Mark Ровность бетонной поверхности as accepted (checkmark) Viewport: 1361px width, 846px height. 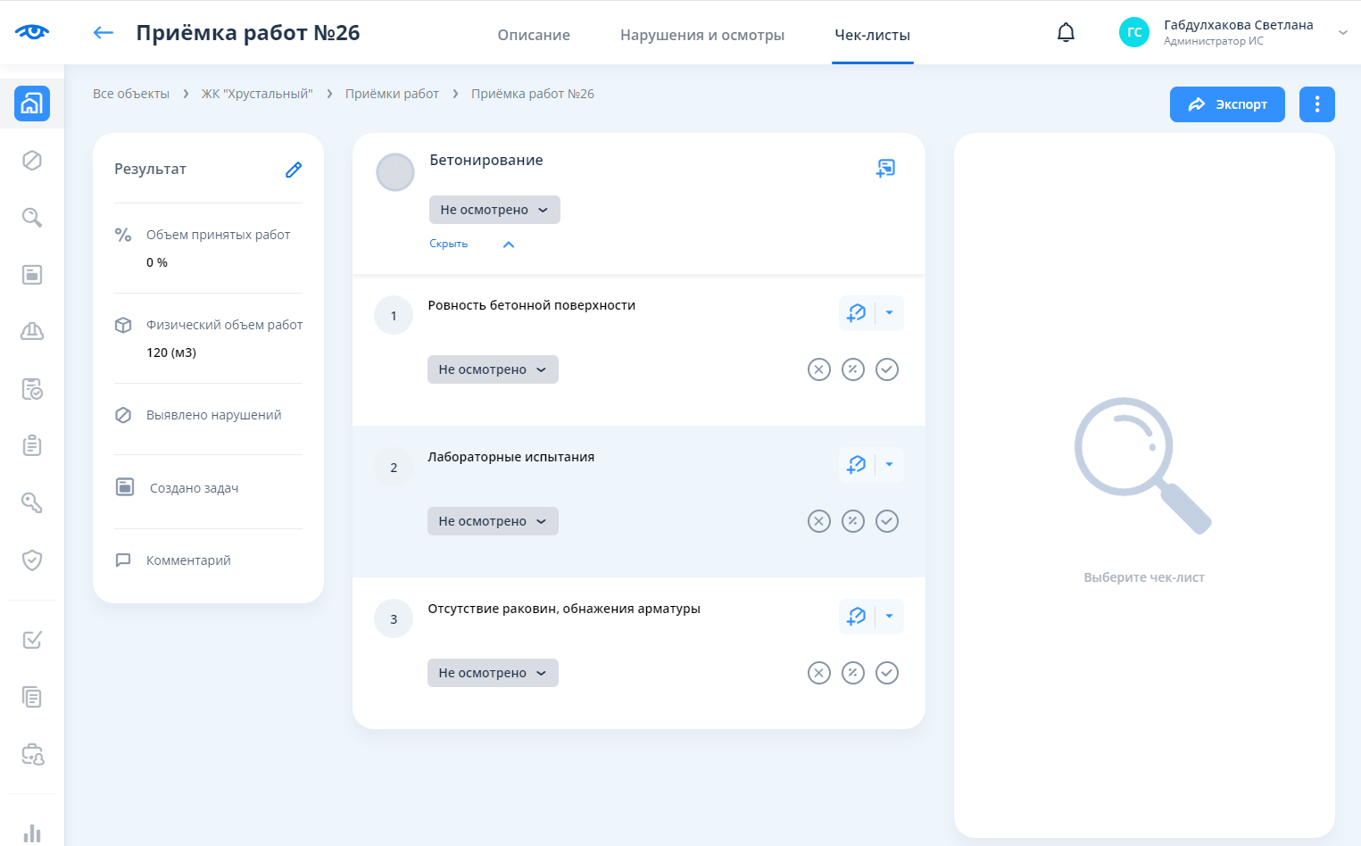(886, 369)
